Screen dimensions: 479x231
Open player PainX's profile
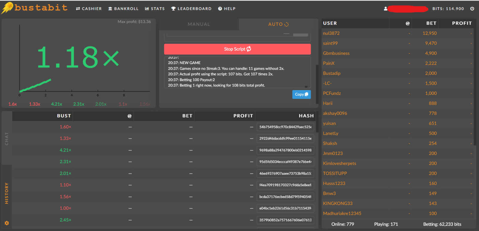point(329,63)
